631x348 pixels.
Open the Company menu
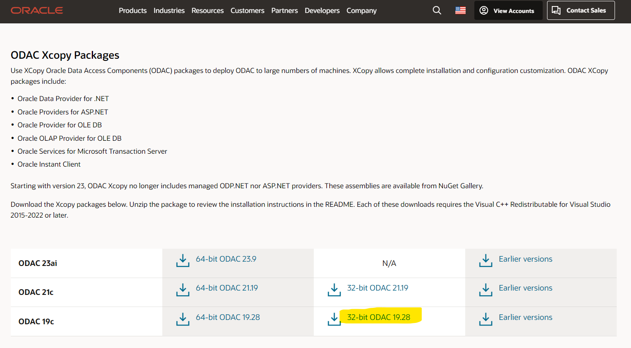(x=362, y=10)
